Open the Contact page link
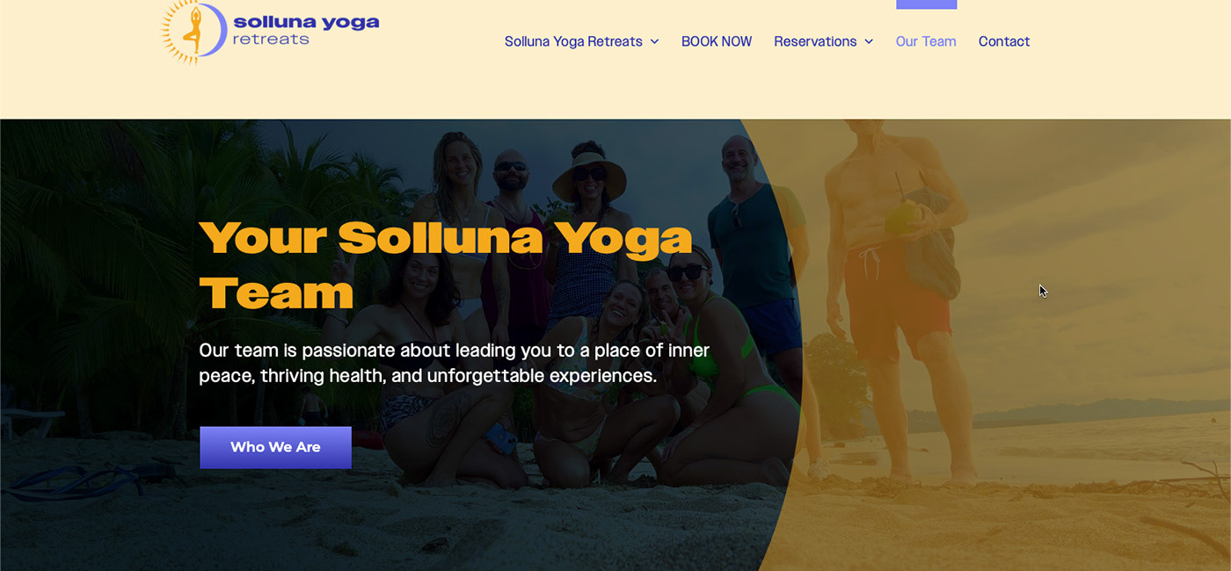The width and height of the screenshot is (1231, 571). tap(1004, 41)
